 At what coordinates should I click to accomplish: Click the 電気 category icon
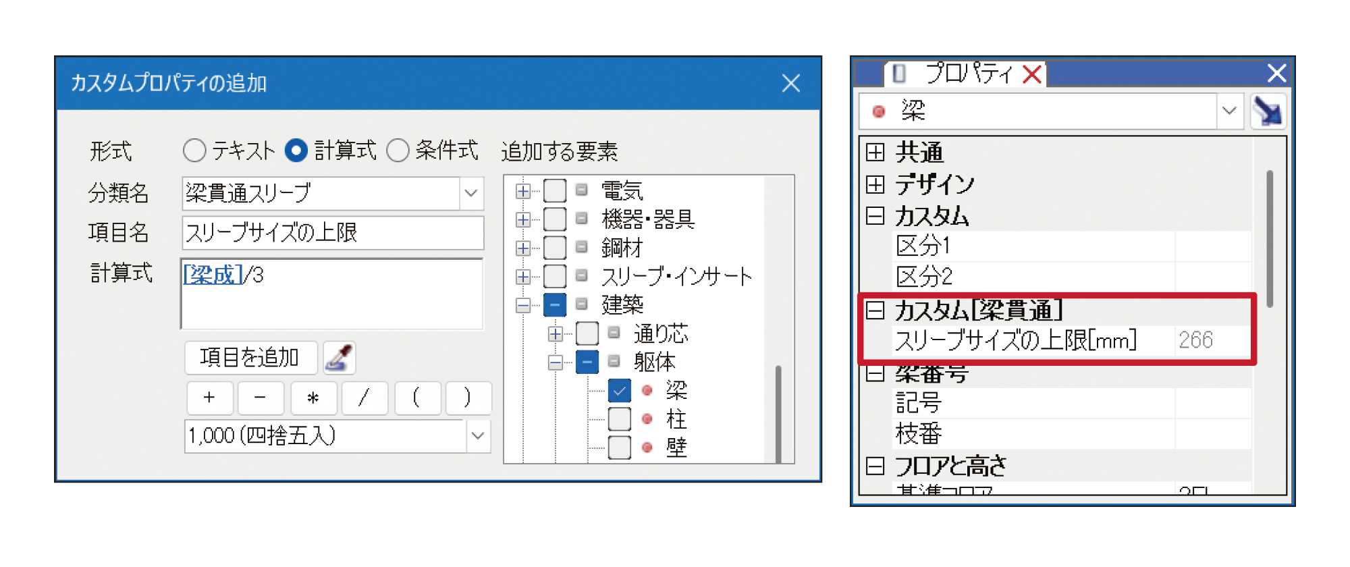pos(581,190)
